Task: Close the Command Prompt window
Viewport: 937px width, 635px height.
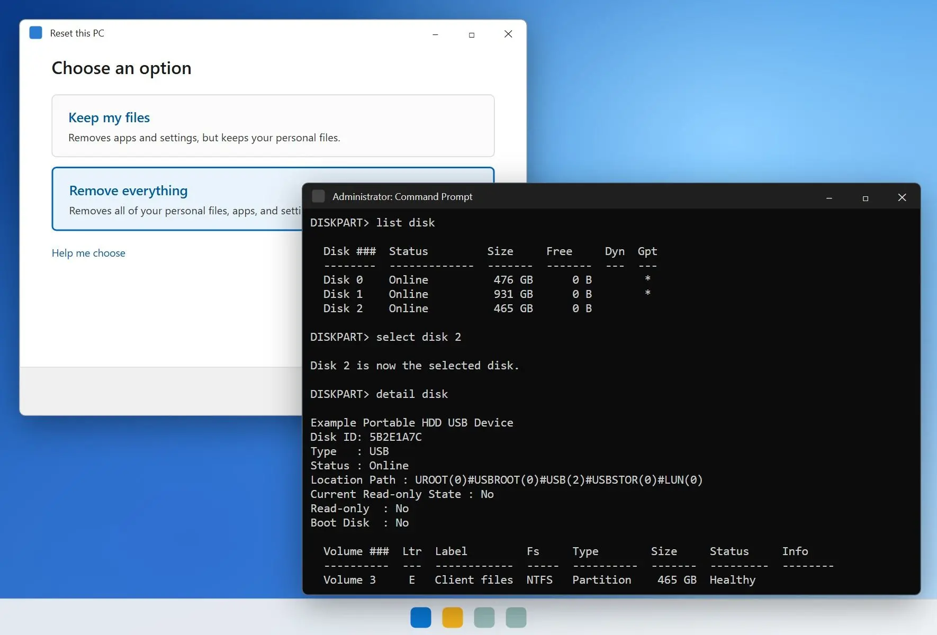Action: tap(902, 197)
